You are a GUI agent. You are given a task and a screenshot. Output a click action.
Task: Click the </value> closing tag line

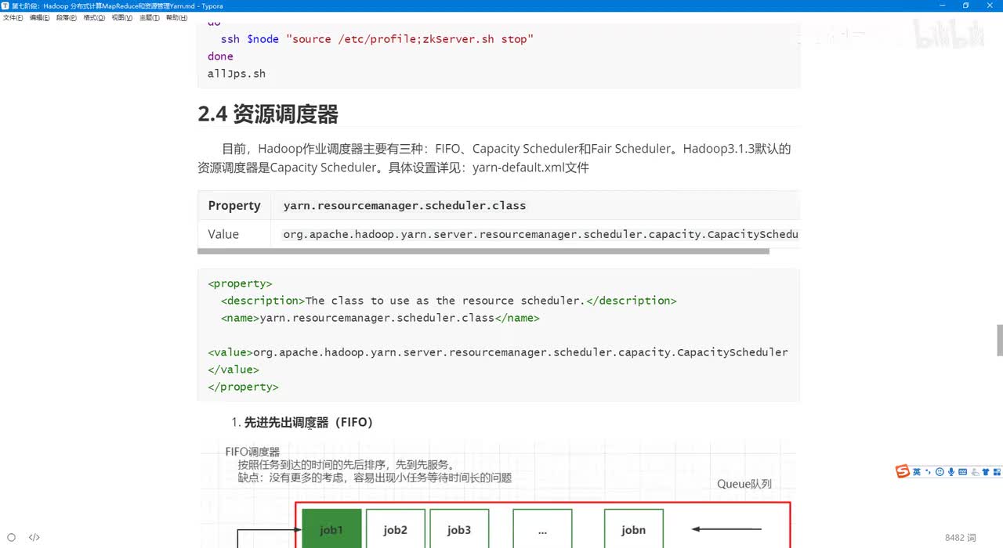[x=233, y=370]
